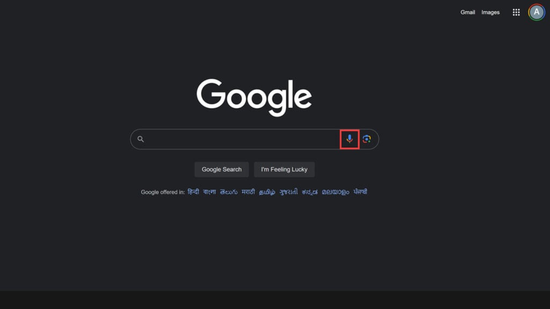The width and height of the screenshot is (550, 309).
Task: Open the account profile avatar
Action: pyautogui.click(x=537, y=12)
